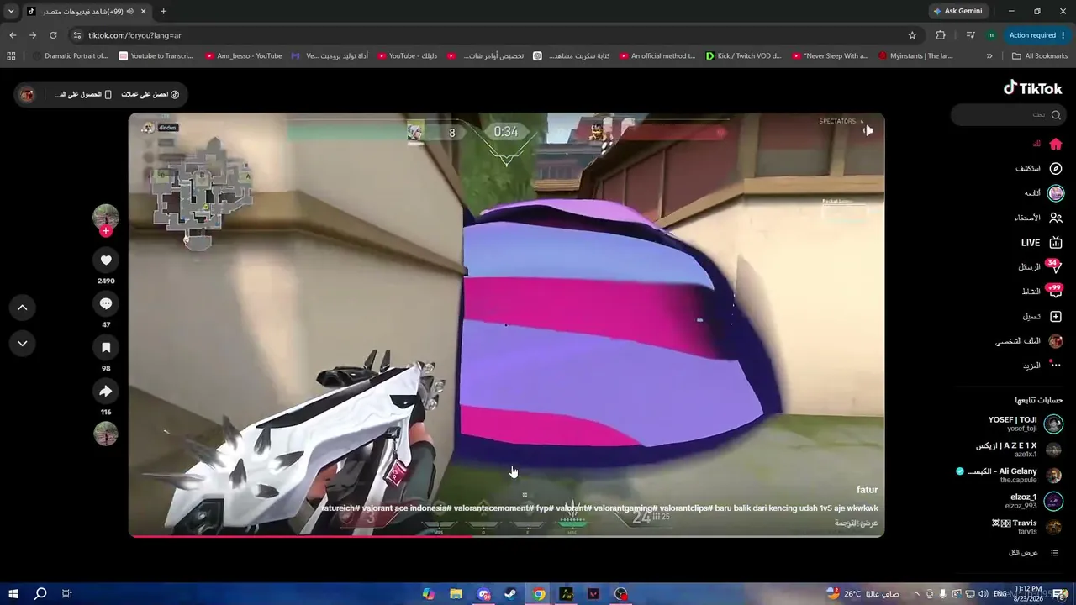Select the TikTok browser tab

(x=87, y=11)
